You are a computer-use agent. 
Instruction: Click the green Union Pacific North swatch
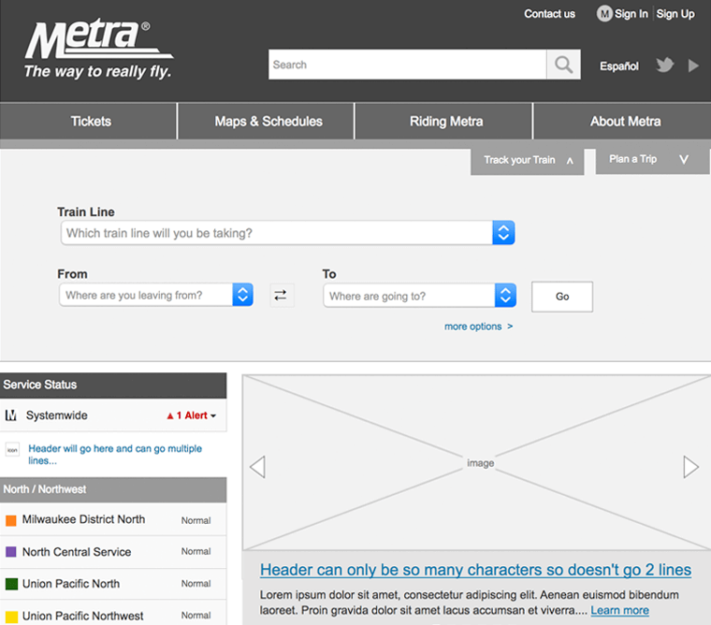click(x=11, y=584)
